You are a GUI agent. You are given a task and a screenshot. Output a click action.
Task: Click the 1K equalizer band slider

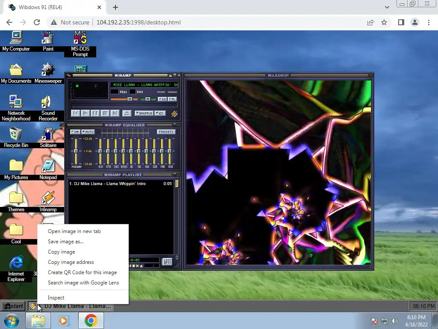tap(131, 151)
